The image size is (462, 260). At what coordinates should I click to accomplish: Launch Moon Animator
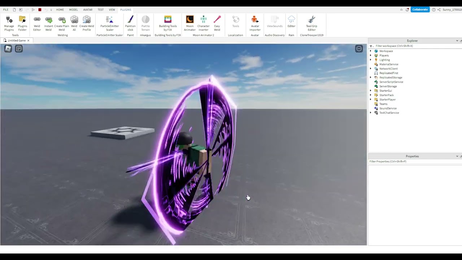189,23
